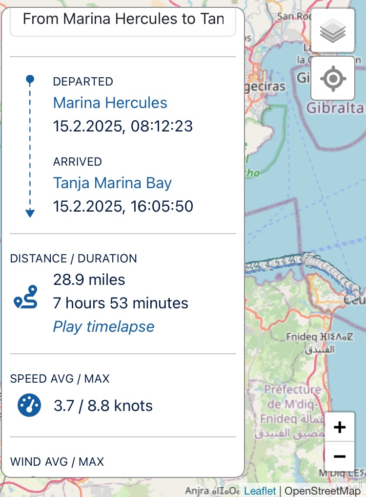This screenshot has width=366, height=497.
Task: Zoom out of the map
Action: pyautogui.click(x=340, y=456)
